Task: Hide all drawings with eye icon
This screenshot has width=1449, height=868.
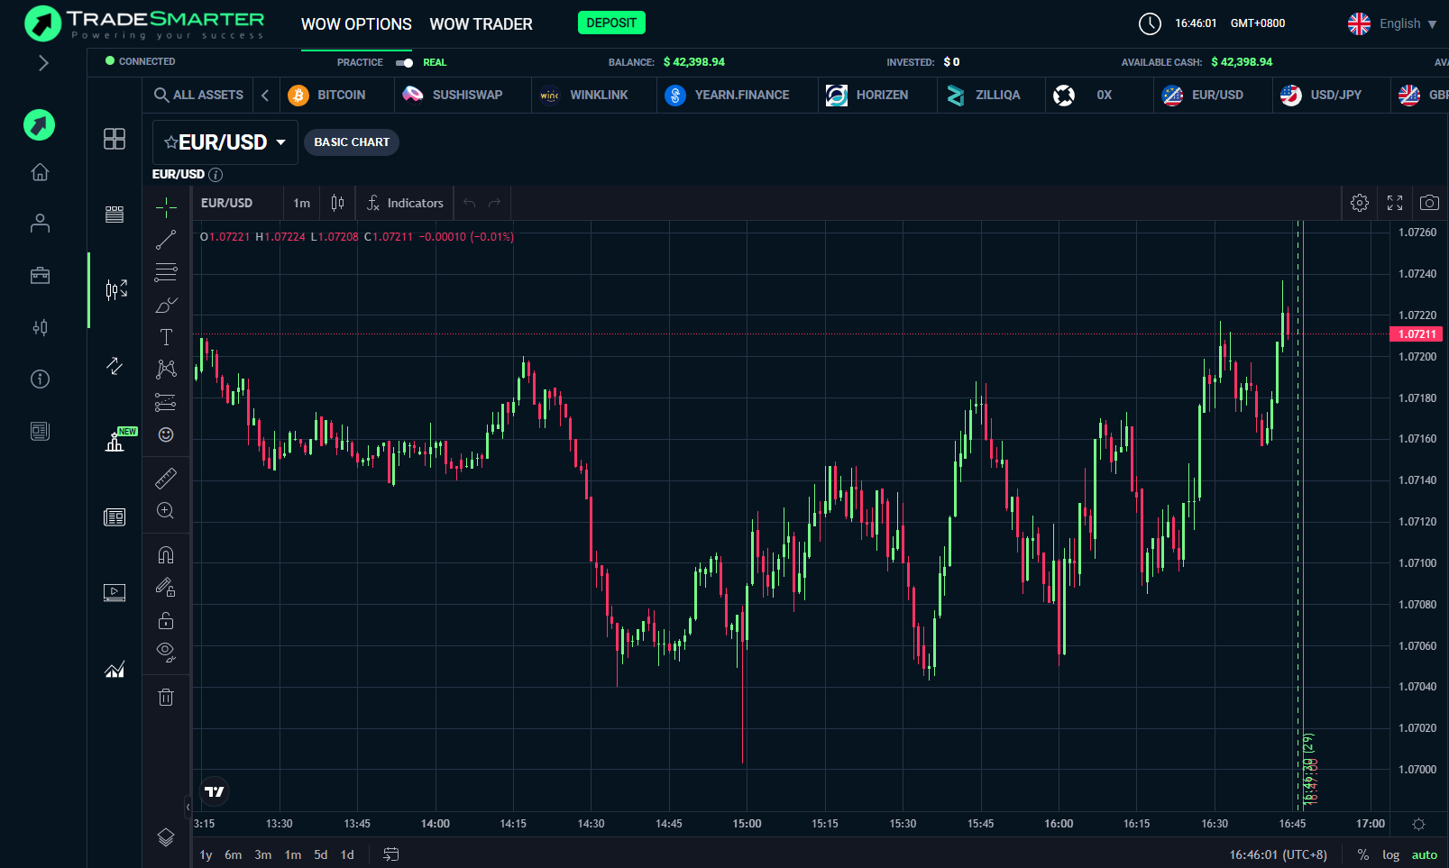Action: point(166,653)
